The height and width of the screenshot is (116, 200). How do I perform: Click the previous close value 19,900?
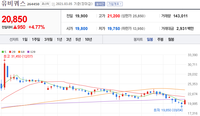coord(81,16)
